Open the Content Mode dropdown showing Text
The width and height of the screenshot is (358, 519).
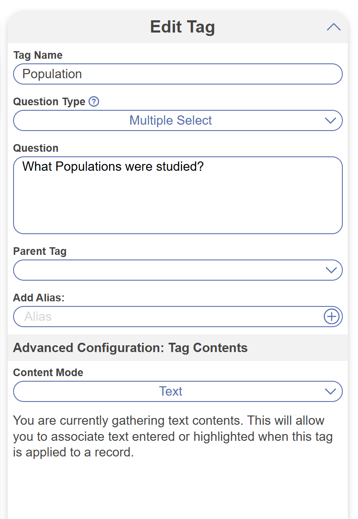170,391
